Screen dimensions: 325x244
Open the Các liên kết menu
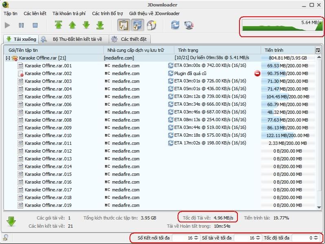pos(35,13)
